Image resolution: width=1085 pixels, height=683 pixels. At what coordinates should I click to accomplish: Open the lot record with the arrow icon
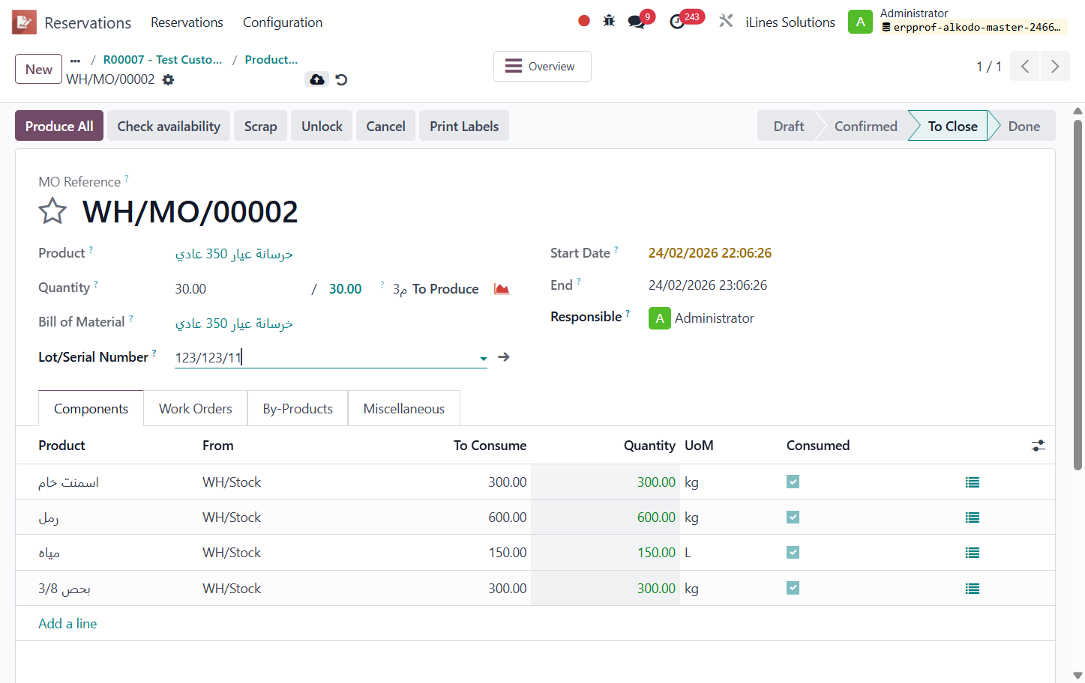pyautogui.click(x=504, y=357)
